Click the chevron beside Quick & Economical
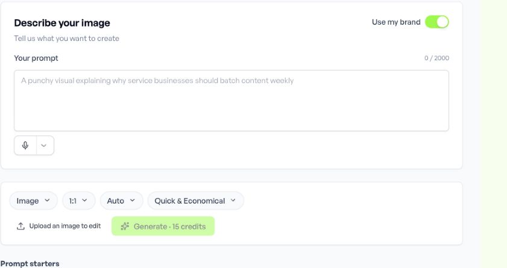This screenshot has width=507, height=268. pos(233,201)
